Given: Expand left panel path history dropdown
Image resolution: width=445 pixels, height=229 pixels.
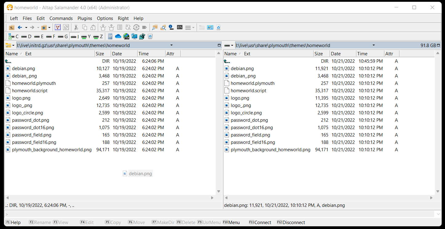Looking at the screenshot, I should coord(171,45).
